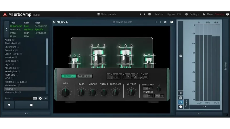The height and width of the screenshot is (129, 230).
Task: Open the Global presets dropdown
Action: 107,14
